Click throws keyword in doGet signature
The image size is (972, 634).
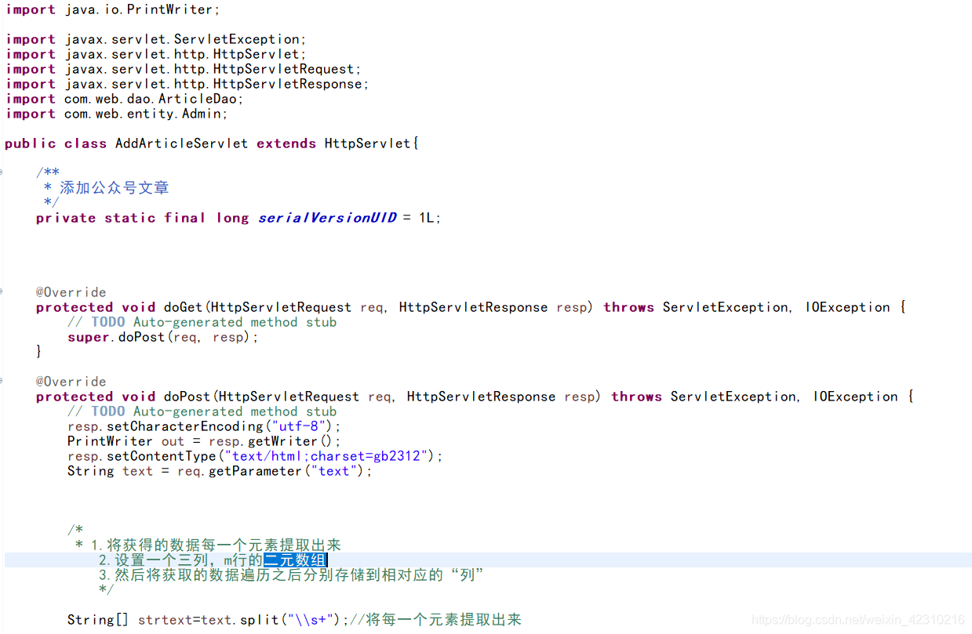point(629,307)
